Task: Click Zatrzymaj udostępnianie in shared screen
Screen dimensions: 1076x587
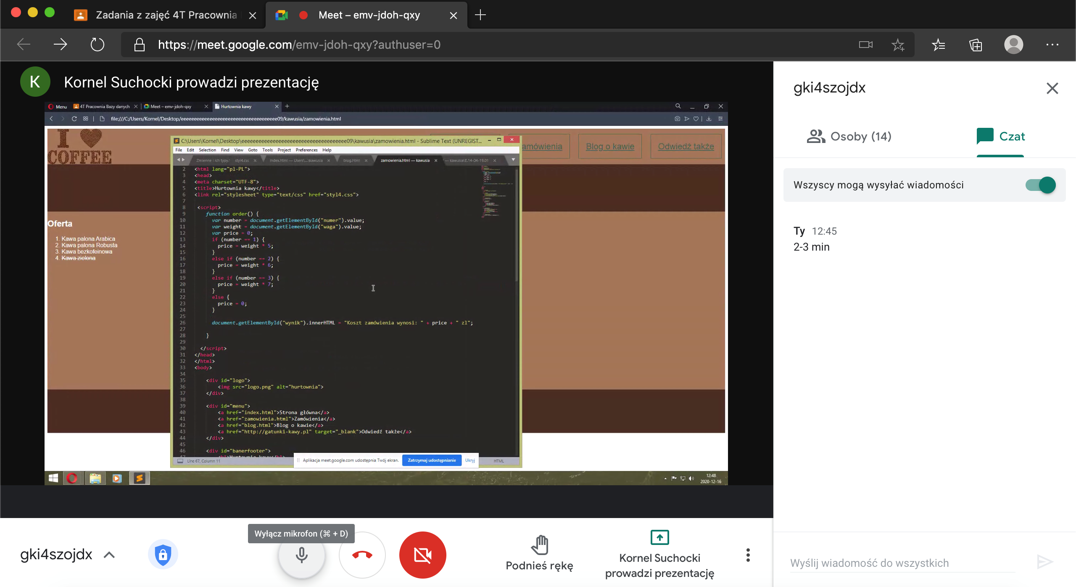Action: [432, 460]
